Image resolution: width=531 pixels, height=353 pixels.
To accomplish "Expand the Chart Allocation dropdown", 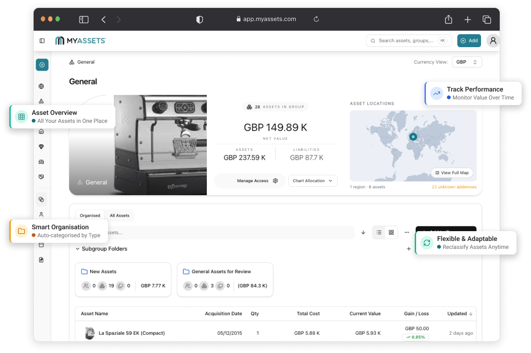I will pos(312,181).
